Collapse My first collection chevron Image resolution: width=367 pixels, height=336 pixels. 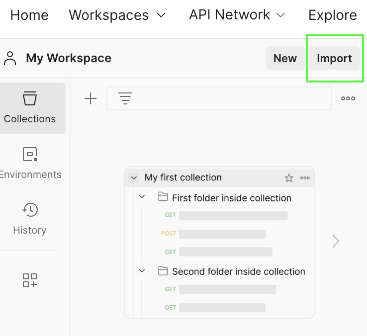134,178
